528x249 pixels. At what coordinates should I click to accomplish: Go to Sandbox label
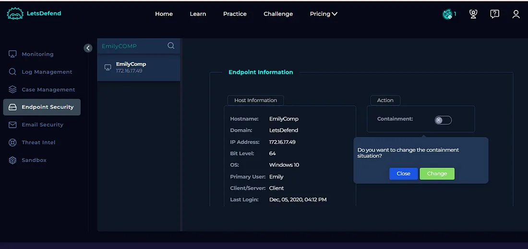click(34, 160)
